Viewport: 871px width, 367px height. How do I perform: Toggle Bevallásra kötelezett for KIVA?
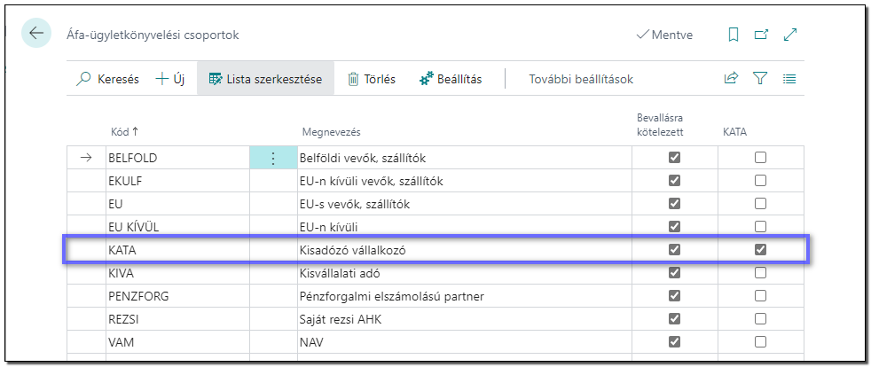(674, 273)
